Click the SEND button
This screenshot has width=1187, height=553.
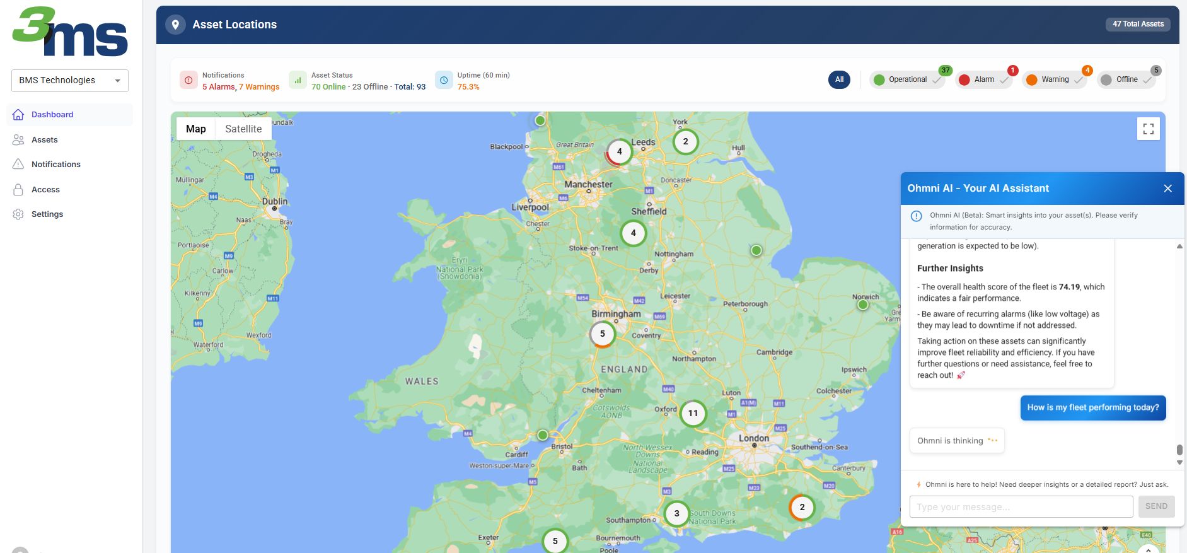[1156, 506]
